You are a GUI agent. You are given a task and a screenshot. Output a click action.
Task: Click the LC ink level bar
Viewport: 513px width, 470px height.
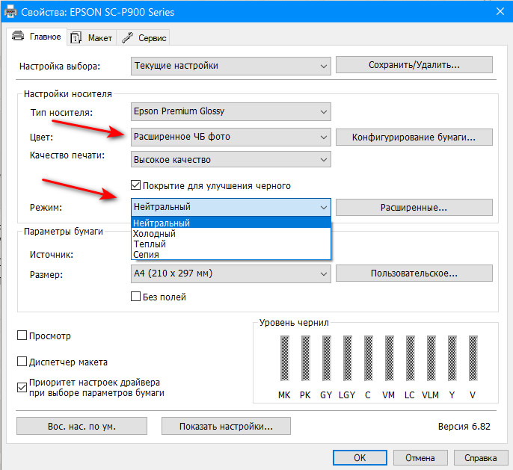pyautogui.click(x=411, y=358)
